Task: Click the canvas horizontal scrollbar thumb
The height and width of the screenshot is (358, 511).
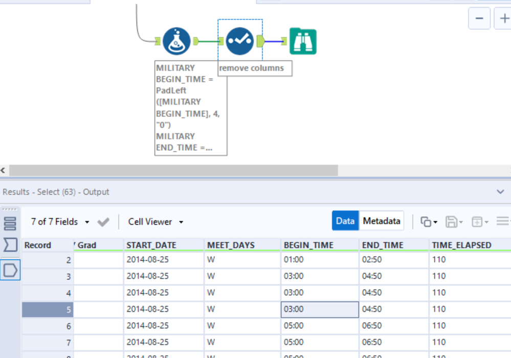Action: [173, 170]
